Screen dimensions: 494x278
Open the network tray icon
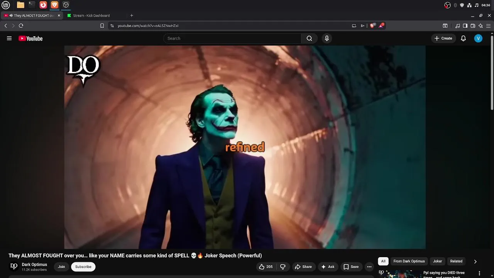[x=469, y=5]
